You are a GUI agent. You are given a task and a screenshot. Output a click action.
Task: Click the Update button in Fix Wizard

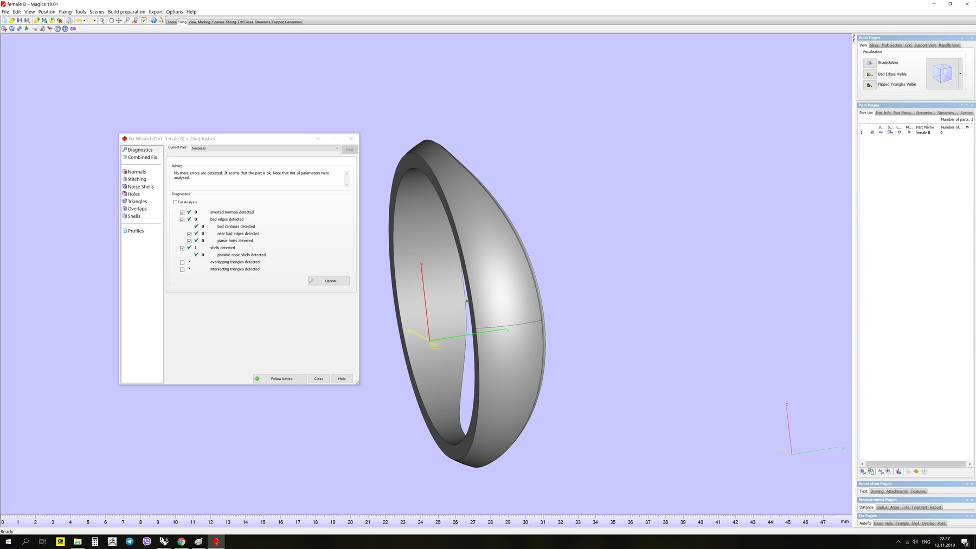(329, 281)
